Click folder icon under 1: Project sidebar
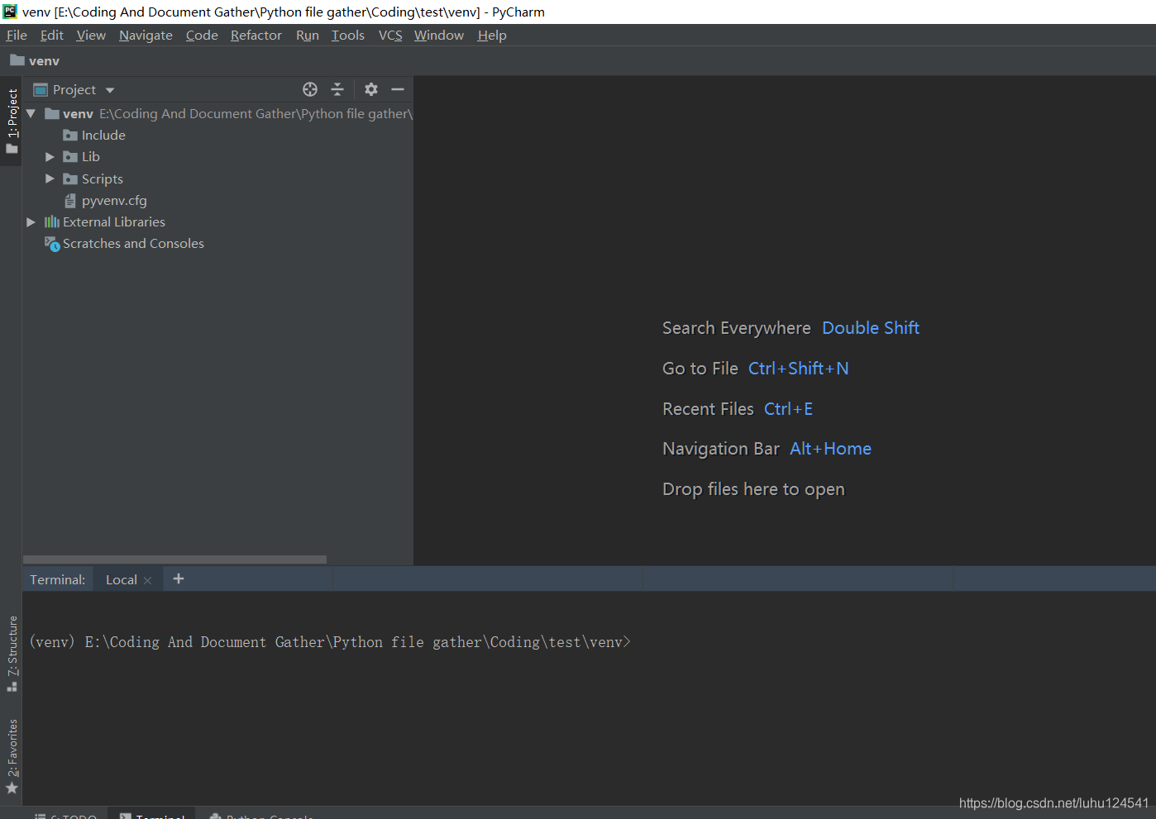Image resolution: width=1156 pixels, height=819 pixels. pos(12,149)
